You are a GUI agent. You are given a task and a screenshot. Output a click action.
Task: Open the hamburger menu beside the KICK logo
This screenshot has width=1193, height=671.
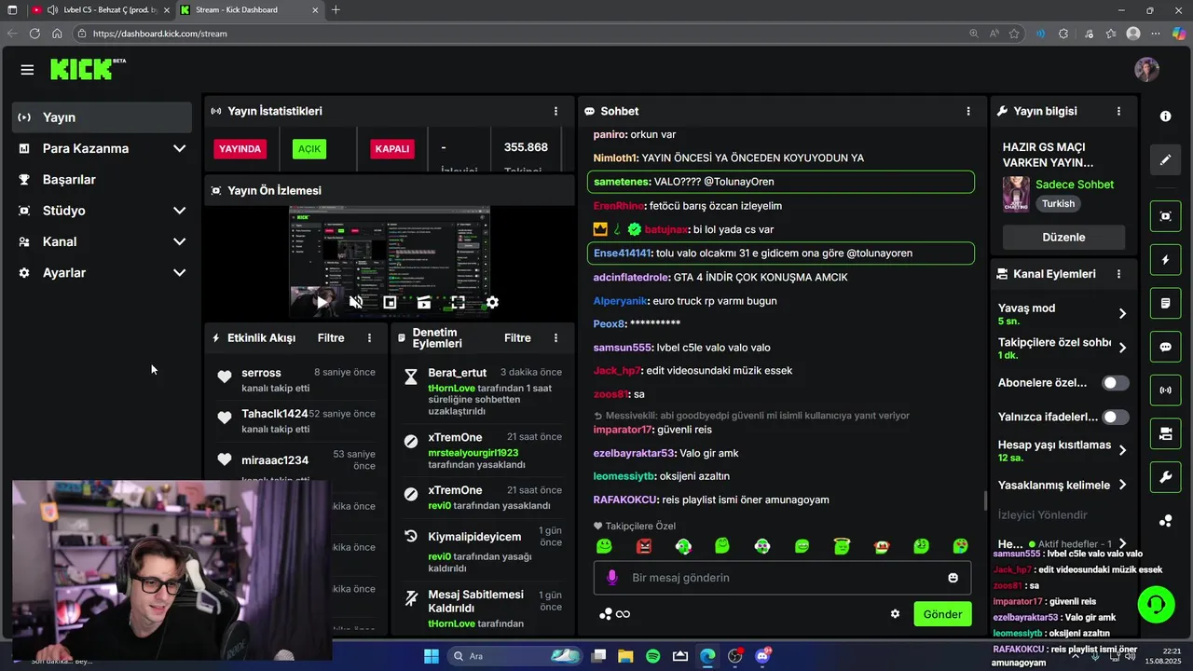pos(27,70)
